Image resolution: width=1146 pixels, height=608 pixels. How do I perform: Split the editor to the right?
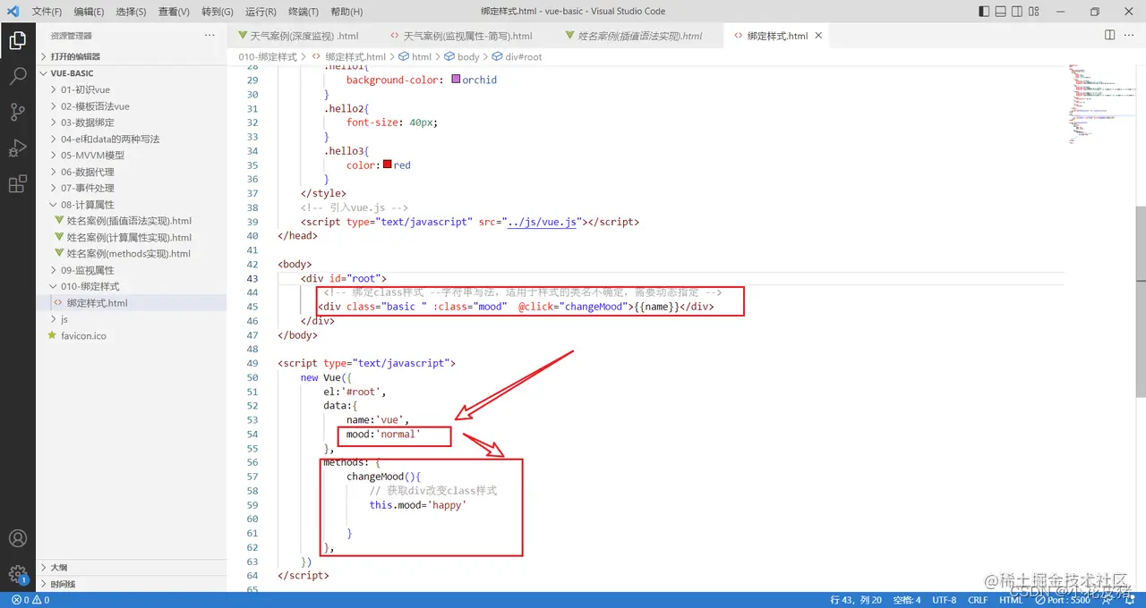[1109, 35]
